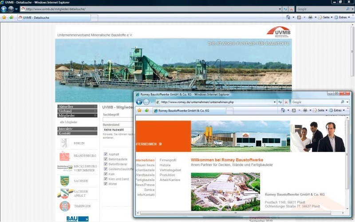Search icon beside the UVMB Google box
The height and width of the screenshot is (222, 355).
click(348, 9)
